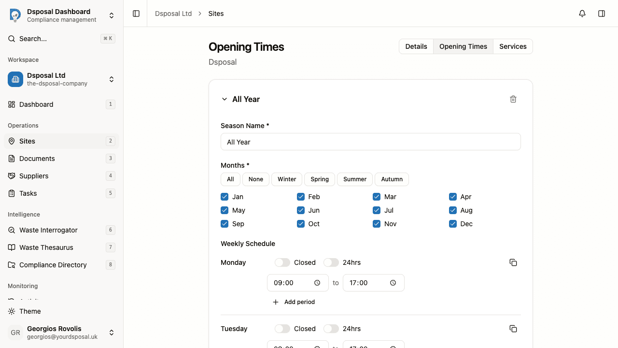Click the Season Name input field
The width and height of the screenshot is (618, 348).
(x=370, y=142)
